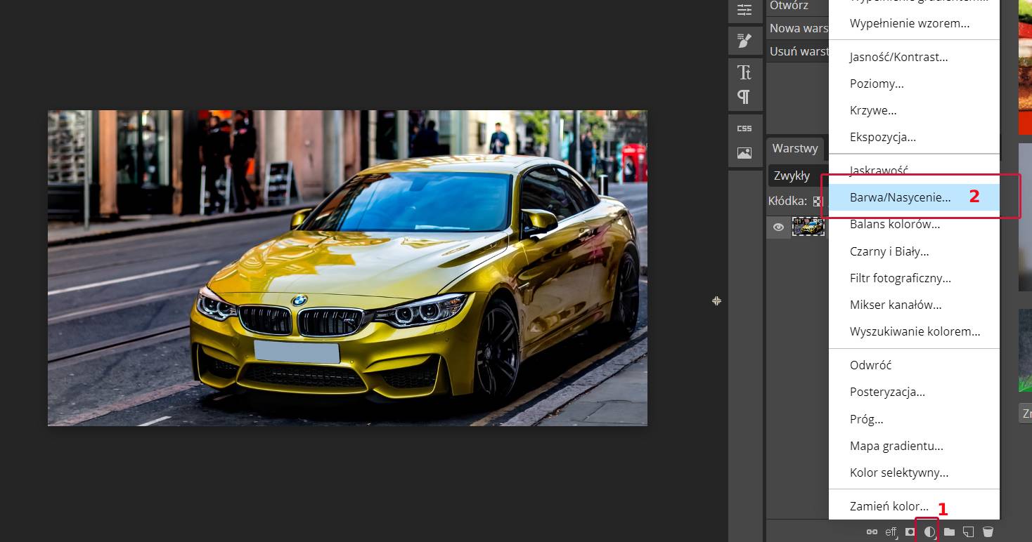Delete layer using the trash icon
Viewport: 1032px width, 542px height.
tap(988, 532)
